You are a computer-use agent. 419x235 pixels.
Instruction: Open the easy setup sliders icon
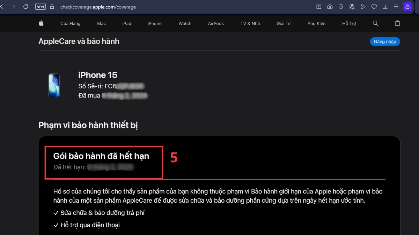click(x=396, y=7)
